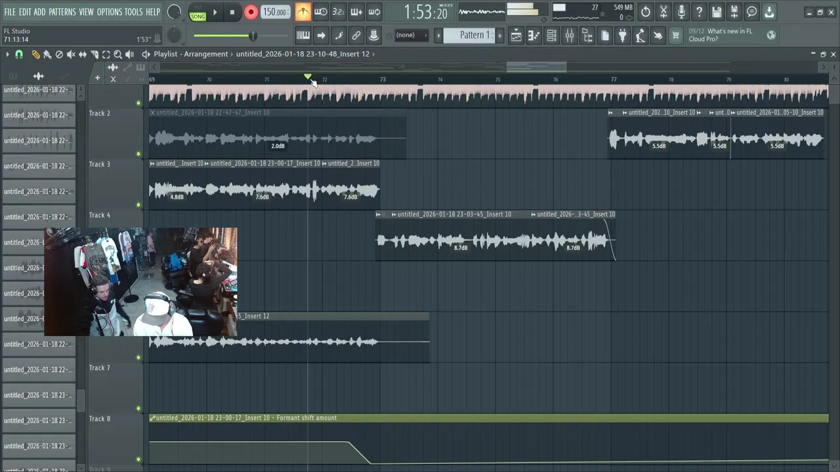Select the Zoom magnifier tool in Playlist
Screen dimensions: 840x472
pos(117,54)
